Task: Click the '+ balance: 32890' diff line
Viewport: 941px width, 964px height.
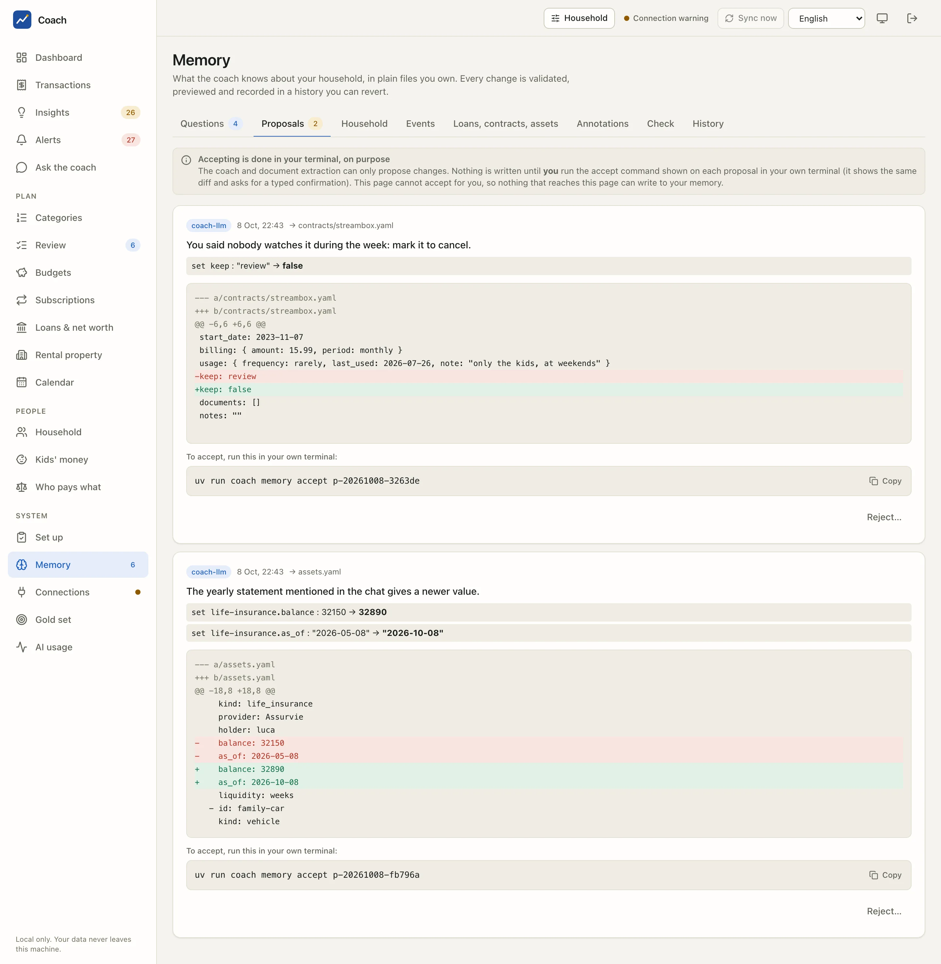Action: coord(549,769)
